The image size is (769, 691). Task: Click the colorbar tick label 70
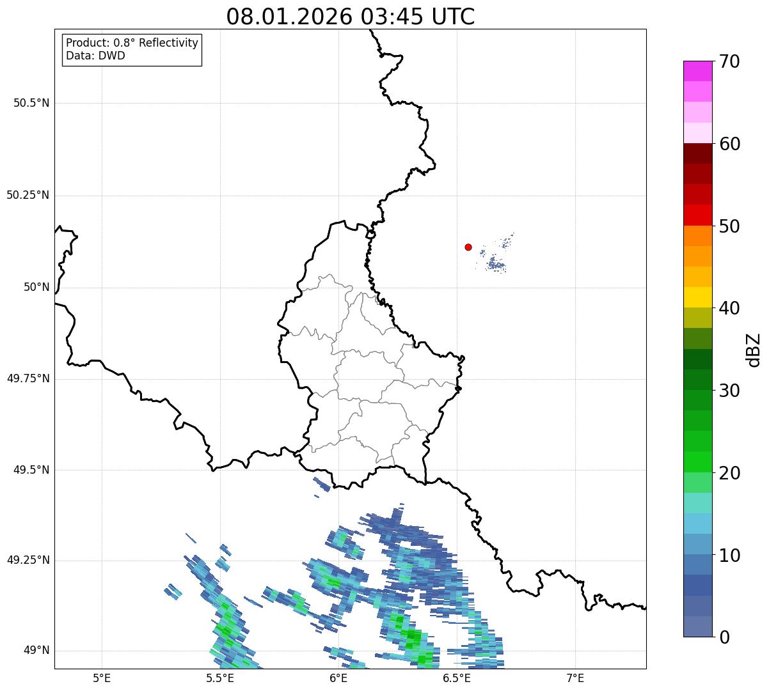pyautogui.click(x=730, y=62)
